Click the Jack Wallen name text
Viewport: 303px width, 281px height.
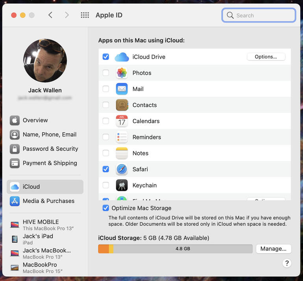point(45,91)
